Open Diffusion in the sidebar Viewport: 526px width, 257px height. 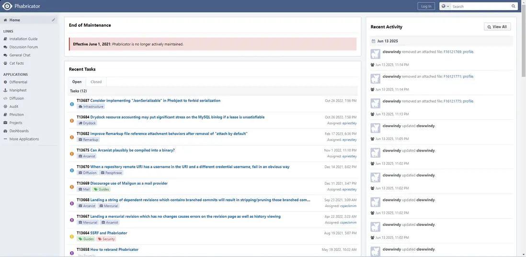16,98
